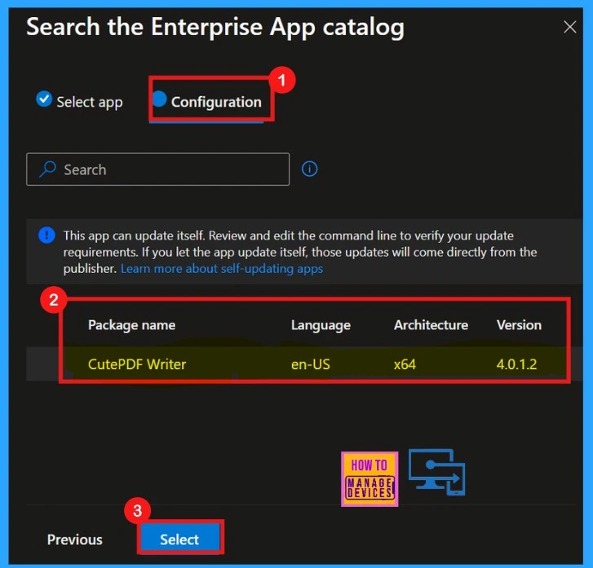Click the magnifier icon in search box
This screenshot has width=593, height=568.
[47, 170]
